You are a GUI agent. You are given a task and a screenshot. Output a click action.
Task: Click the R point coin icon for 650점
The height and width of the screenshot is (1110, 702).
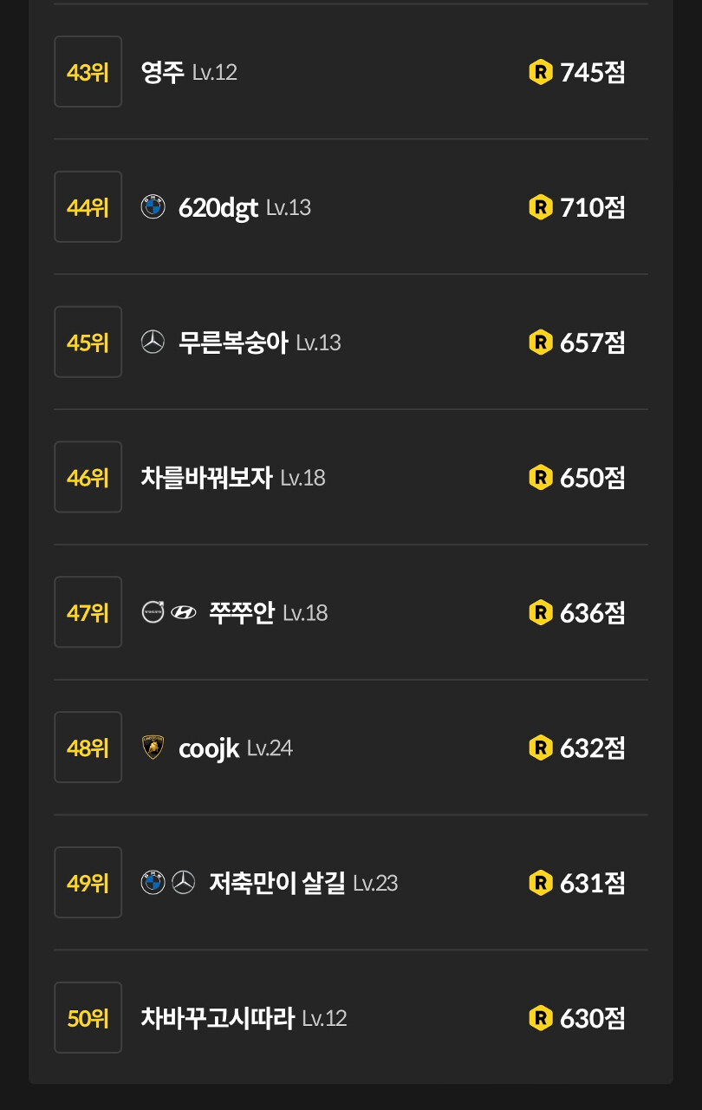click(x=541, y=478)
